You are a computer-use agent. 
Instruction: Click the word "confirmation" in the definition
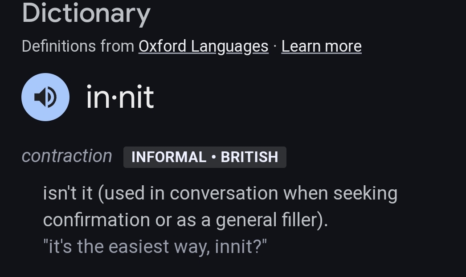point(96,220)
